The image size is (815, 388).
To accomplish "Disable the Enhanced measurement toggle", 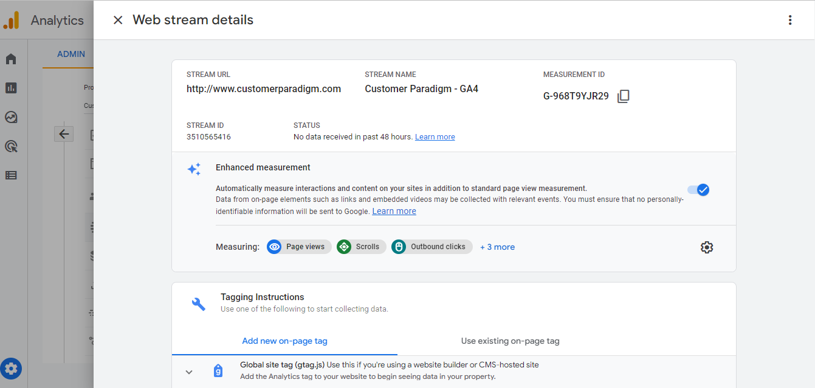I will (x=698, y=190).
